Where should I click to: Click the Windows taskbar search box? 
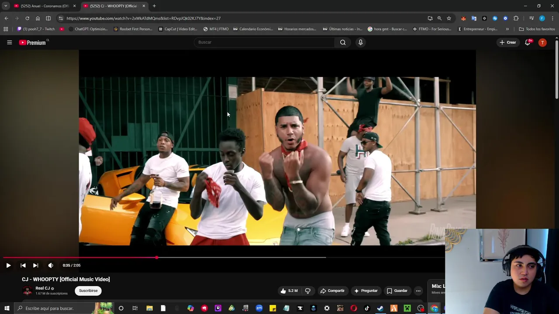[x=63, y=308]
